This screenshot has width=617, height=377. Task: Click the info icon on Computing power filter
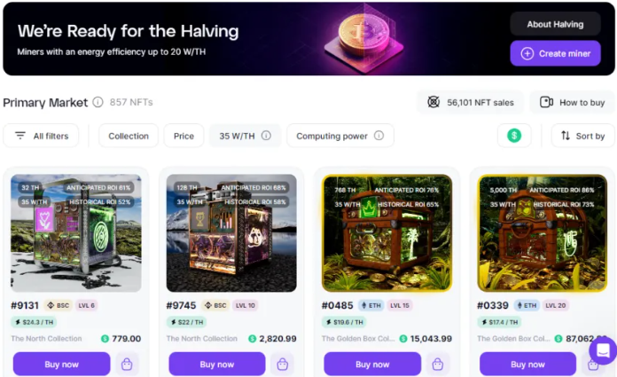coord(379,136)
